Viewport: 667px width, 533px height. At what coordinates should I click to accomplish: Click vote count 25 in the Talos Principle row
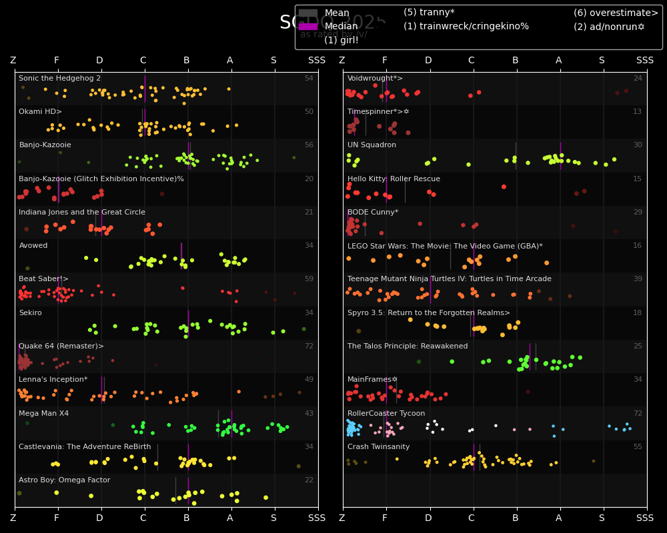tap(638, 346)
